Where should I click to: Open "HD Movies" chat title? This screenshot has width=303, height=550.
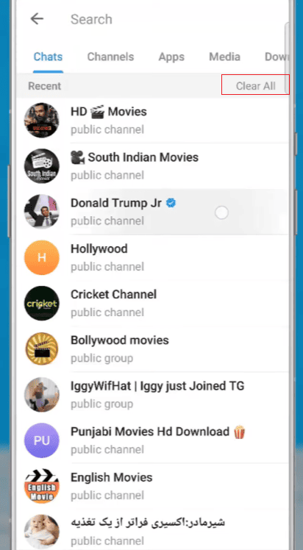pos(109,112)
